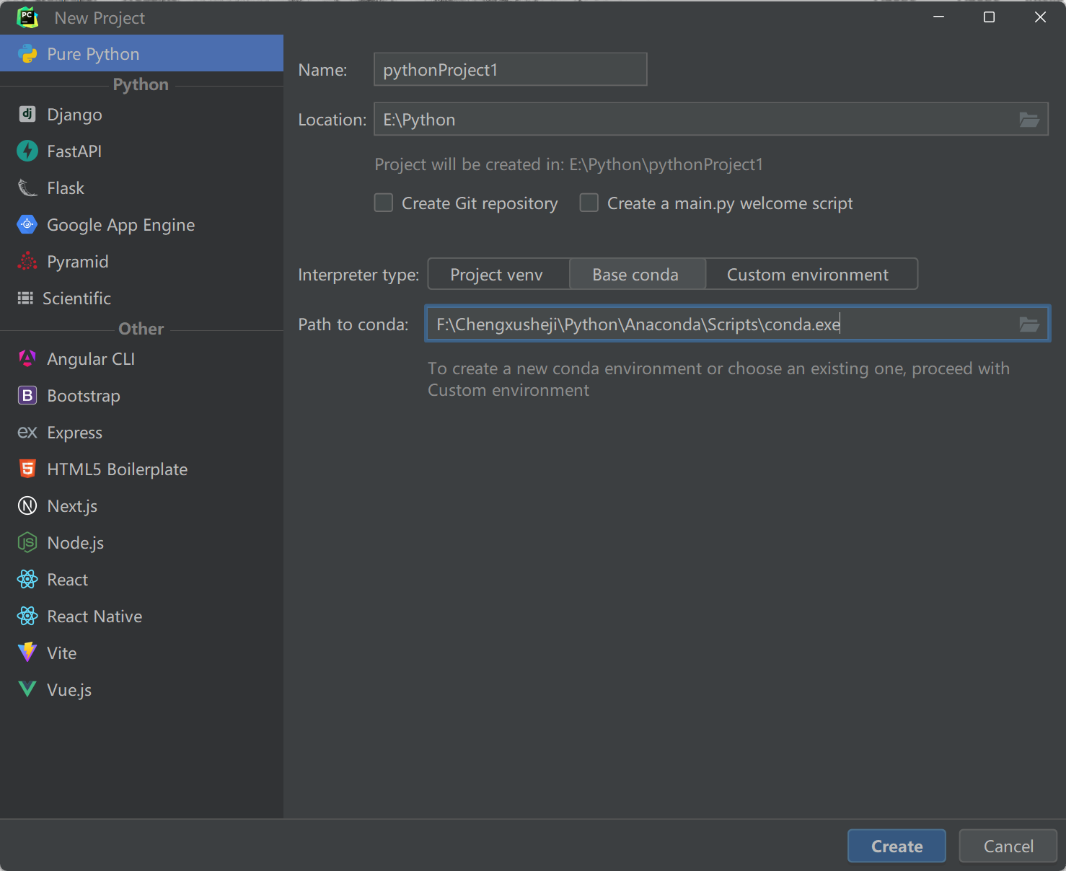Minimize the New Project window
Viewport: 1066px width, 871px height.
938,17
